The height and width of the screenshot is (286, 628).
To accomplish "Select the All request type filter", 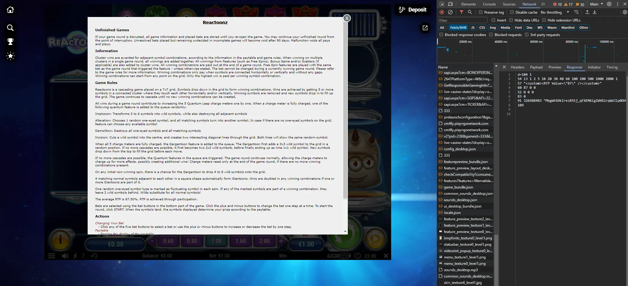I will coord(442,28).
